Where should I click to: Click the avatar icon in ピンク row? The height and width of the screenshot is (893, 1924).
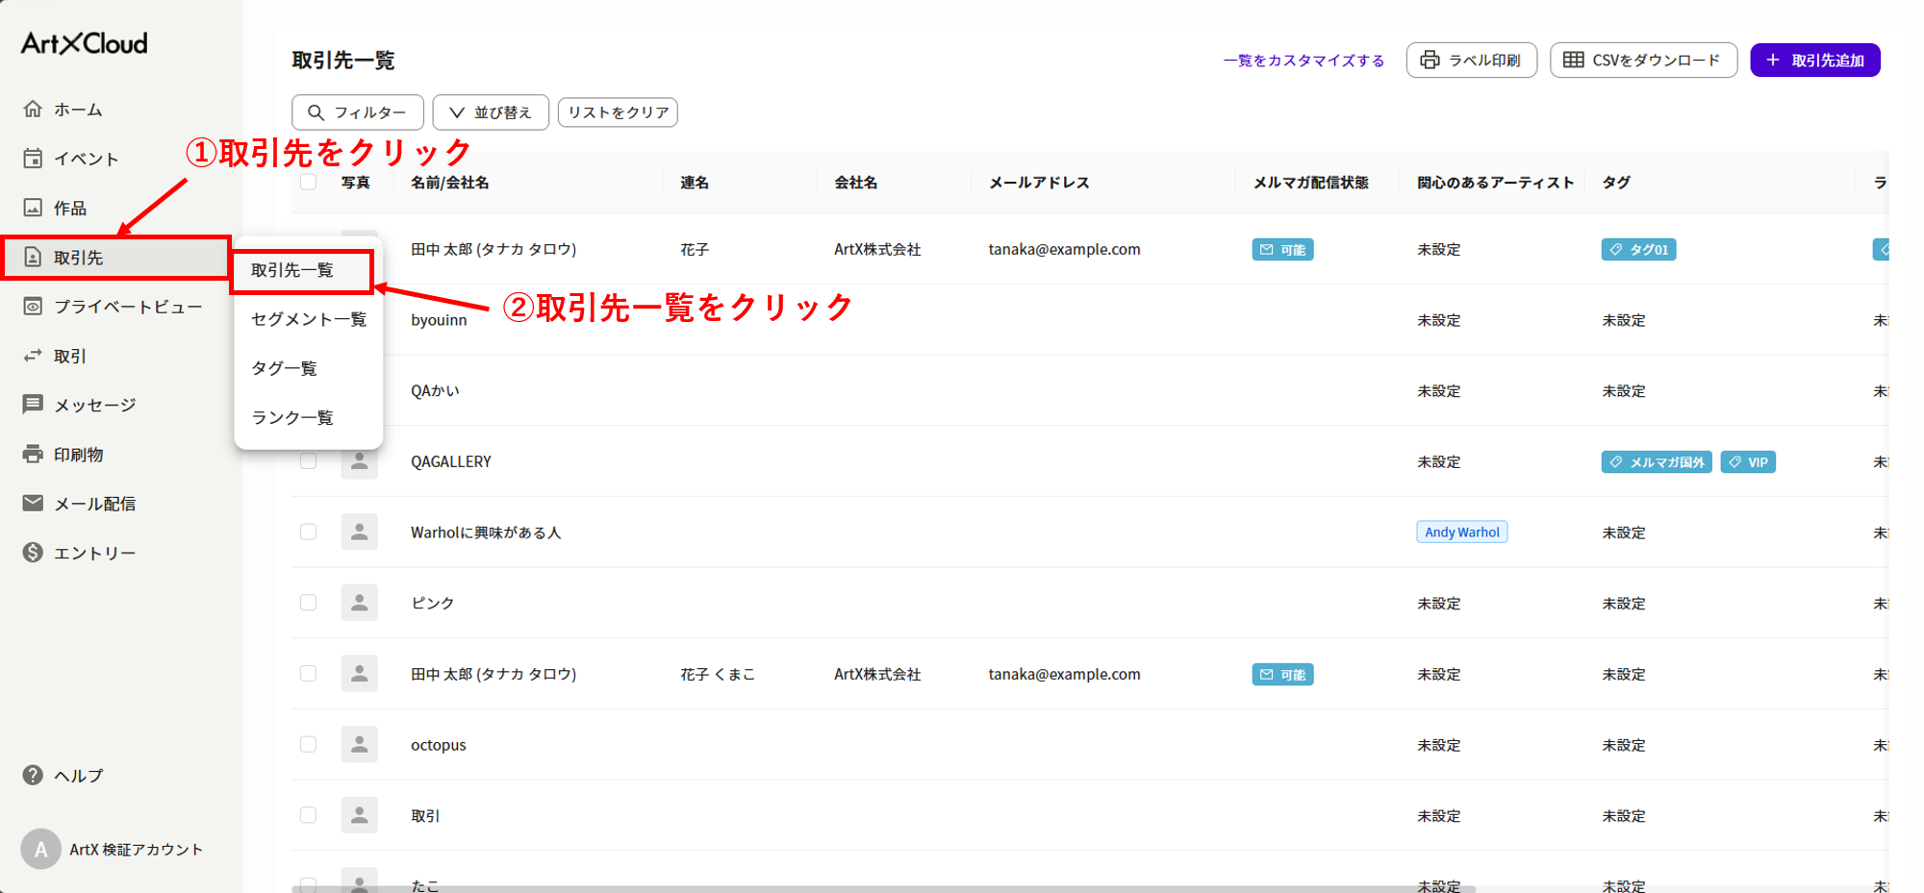359,603
